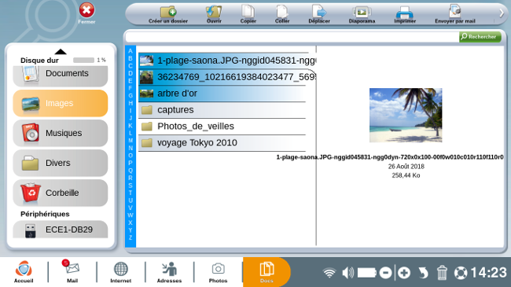Image resolution: width=511 pixels, height=287 pixels.
Task: Collapse sidebar list with the up arrow
Action: 61,51
